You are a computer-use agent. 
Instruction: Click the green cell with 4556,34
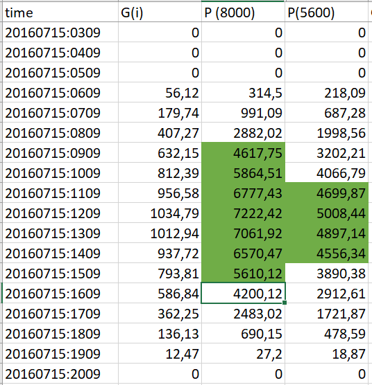[x=326, y=253]
